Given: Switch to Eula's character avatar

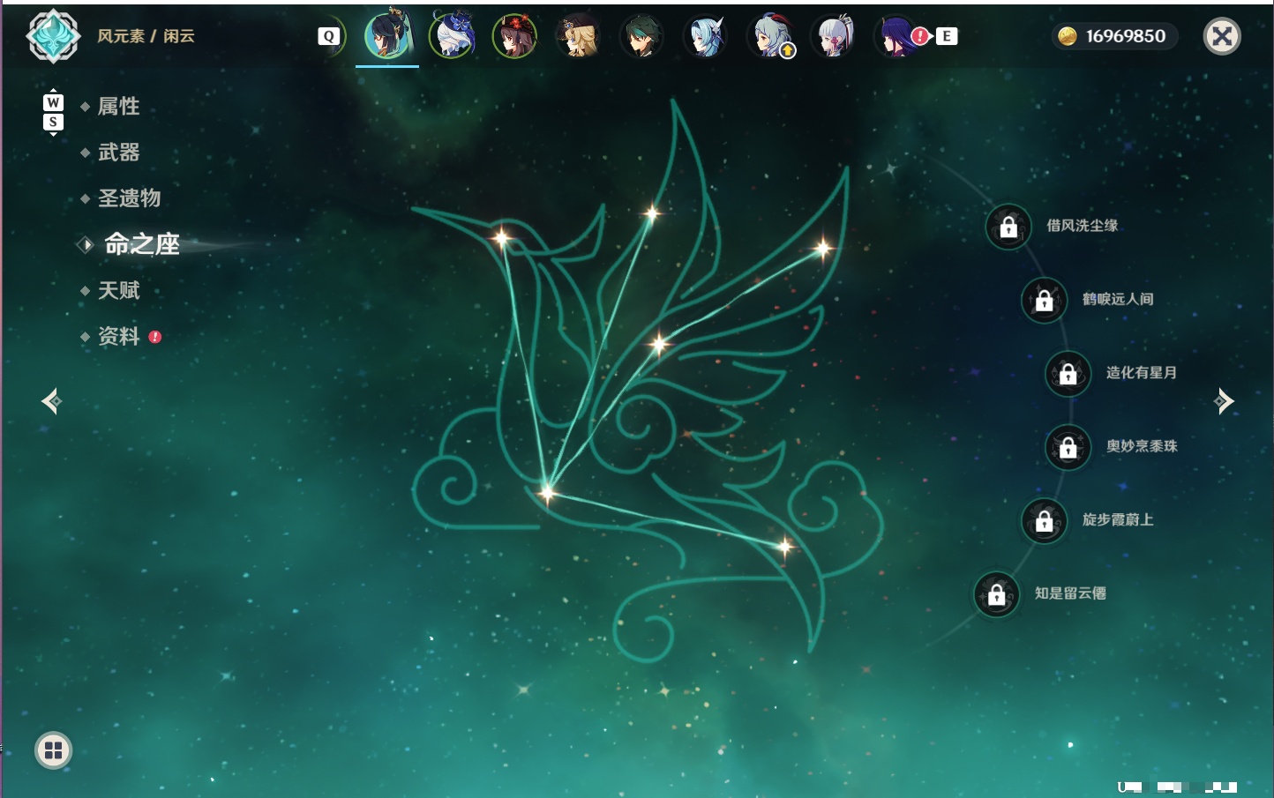Looking at the screenshot, I should pos(706,36).
